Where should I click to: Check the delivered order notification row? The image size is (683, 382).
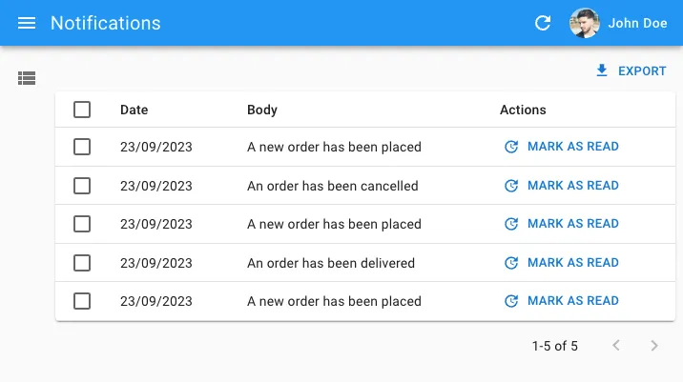coord(82,263)
